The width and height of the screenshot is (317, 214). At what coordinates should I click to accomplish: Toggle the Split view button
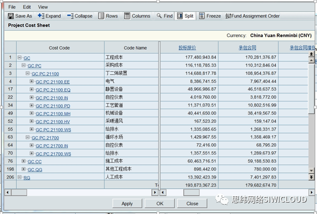tap(185, 16)
